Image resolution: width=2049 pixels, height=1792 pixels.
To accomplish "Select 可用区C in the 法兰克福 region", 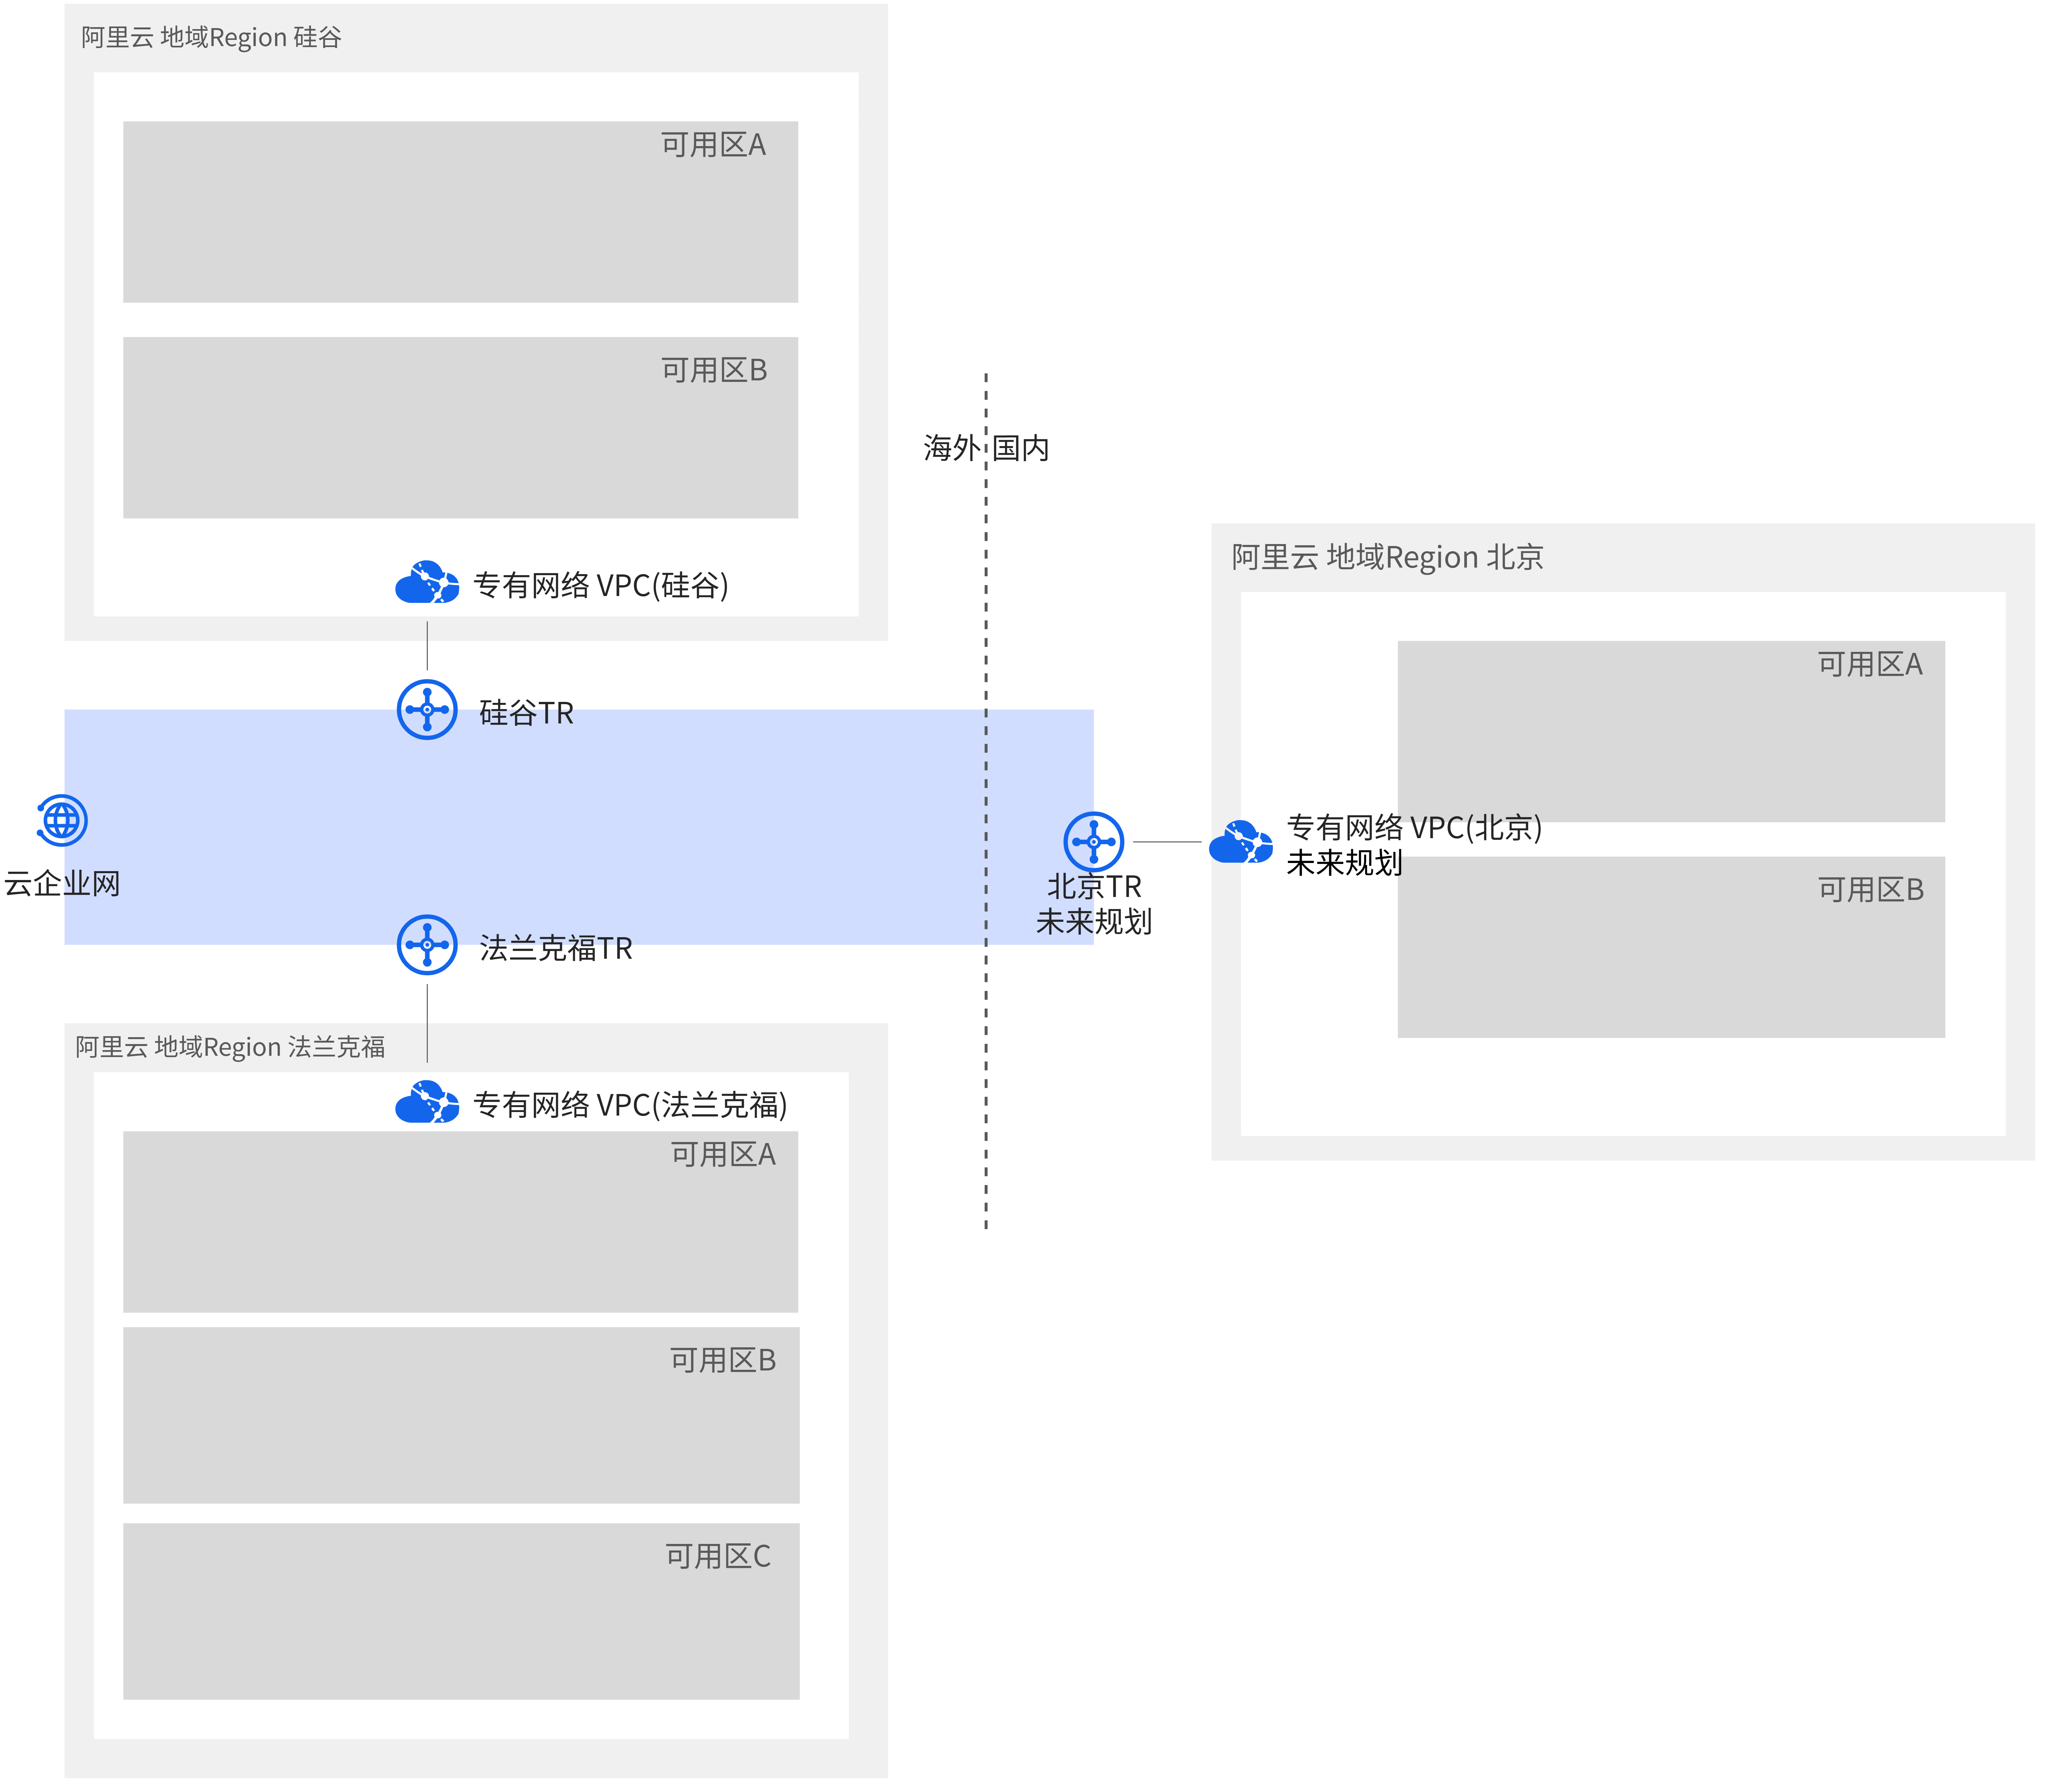I will click(x=461, y=1611).
